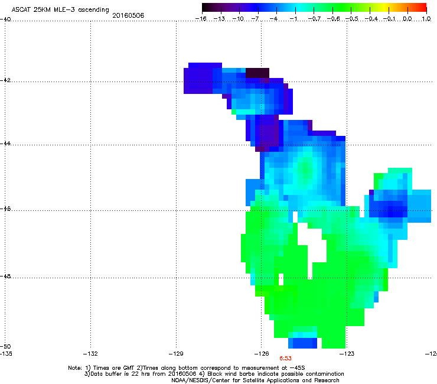
Task: Click the colorbar tick label -0.6
Action: point(333,19)
